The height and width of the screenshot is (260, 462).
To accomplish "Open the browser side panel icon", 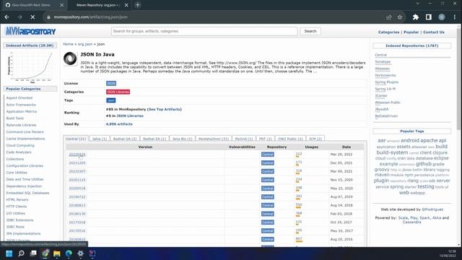I will tap(429, 17).
